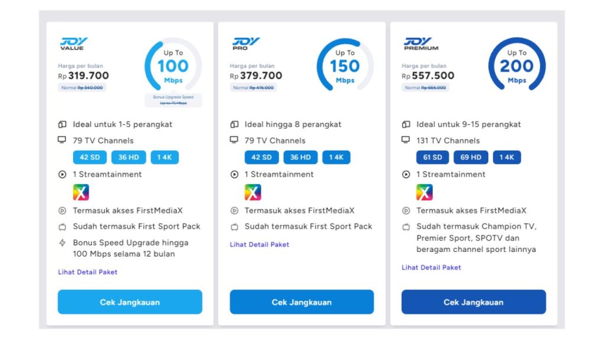Viewport: 604px width, 339px height.
Task: Select the FirstMediaX app icon under Joy Value
Action: click(x=80, y=191)
